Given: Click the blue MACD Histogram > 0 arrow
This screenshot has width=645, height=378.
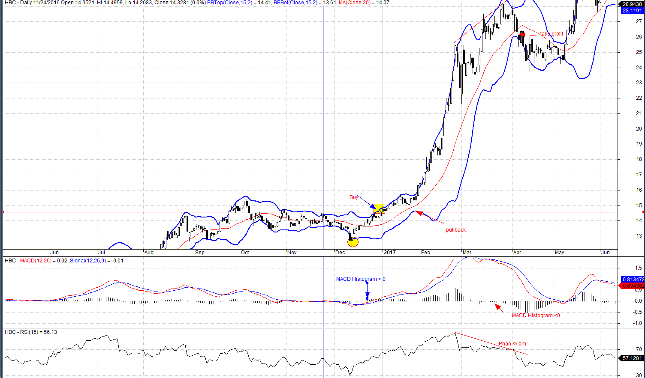Looking at the screenshot, I should tap(367, 291).
